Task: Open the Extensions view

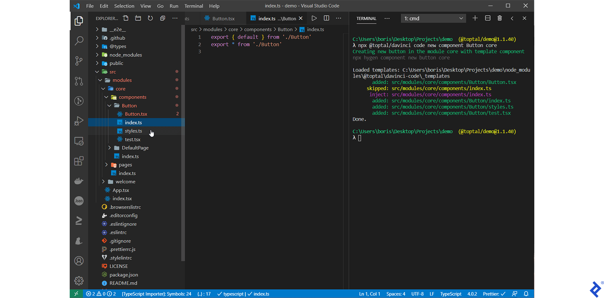Action: (x=79, y=161)
